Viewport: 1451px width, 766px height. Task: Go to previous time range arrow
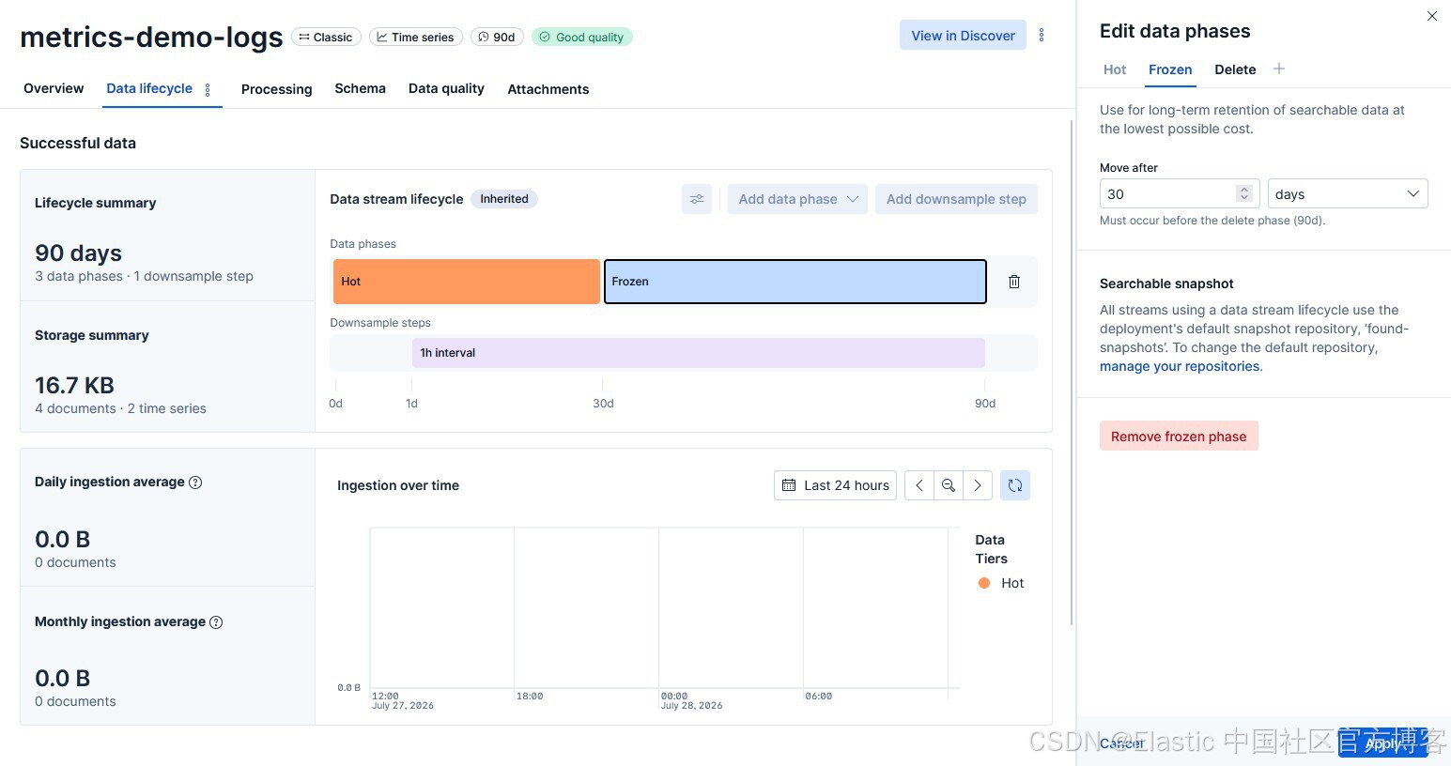tap(919, 485)
